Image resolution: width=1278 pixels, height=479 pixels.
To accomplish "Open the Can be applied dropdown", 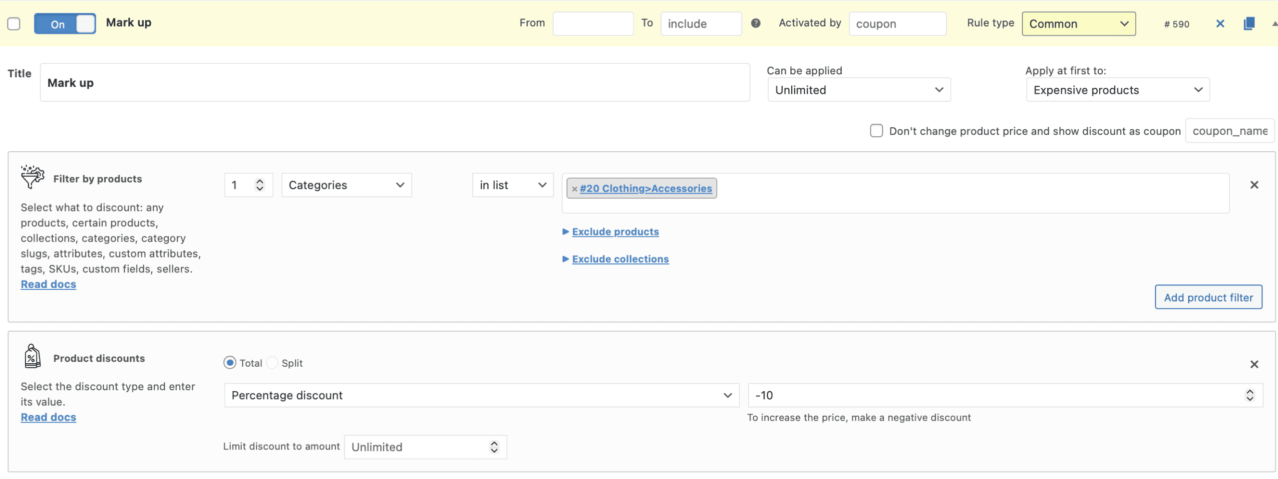I will click(859, 90).
